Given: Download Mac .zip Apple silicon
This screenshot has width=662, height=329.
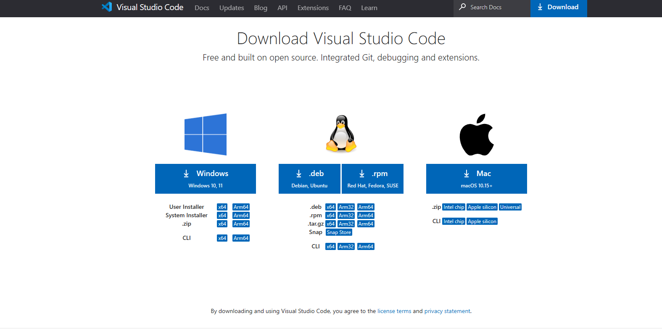Looking at the screenshot, I should pos(482,207).
